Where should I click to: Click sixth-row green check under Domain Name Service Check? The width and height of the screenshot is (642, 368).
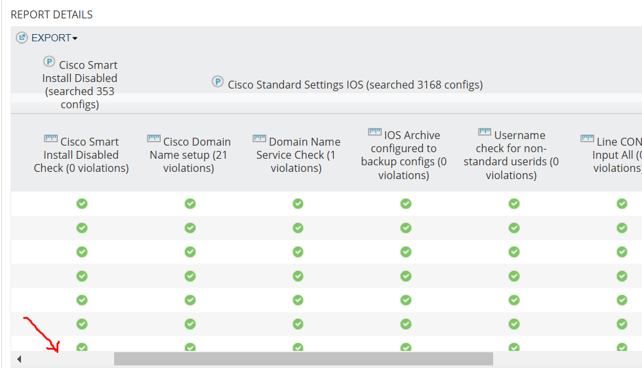tap(298, 324)
